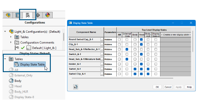Uncheck Head for Round Swivel Cap_&-1
This screenshot has width=197, height=110.
point(141,39)
